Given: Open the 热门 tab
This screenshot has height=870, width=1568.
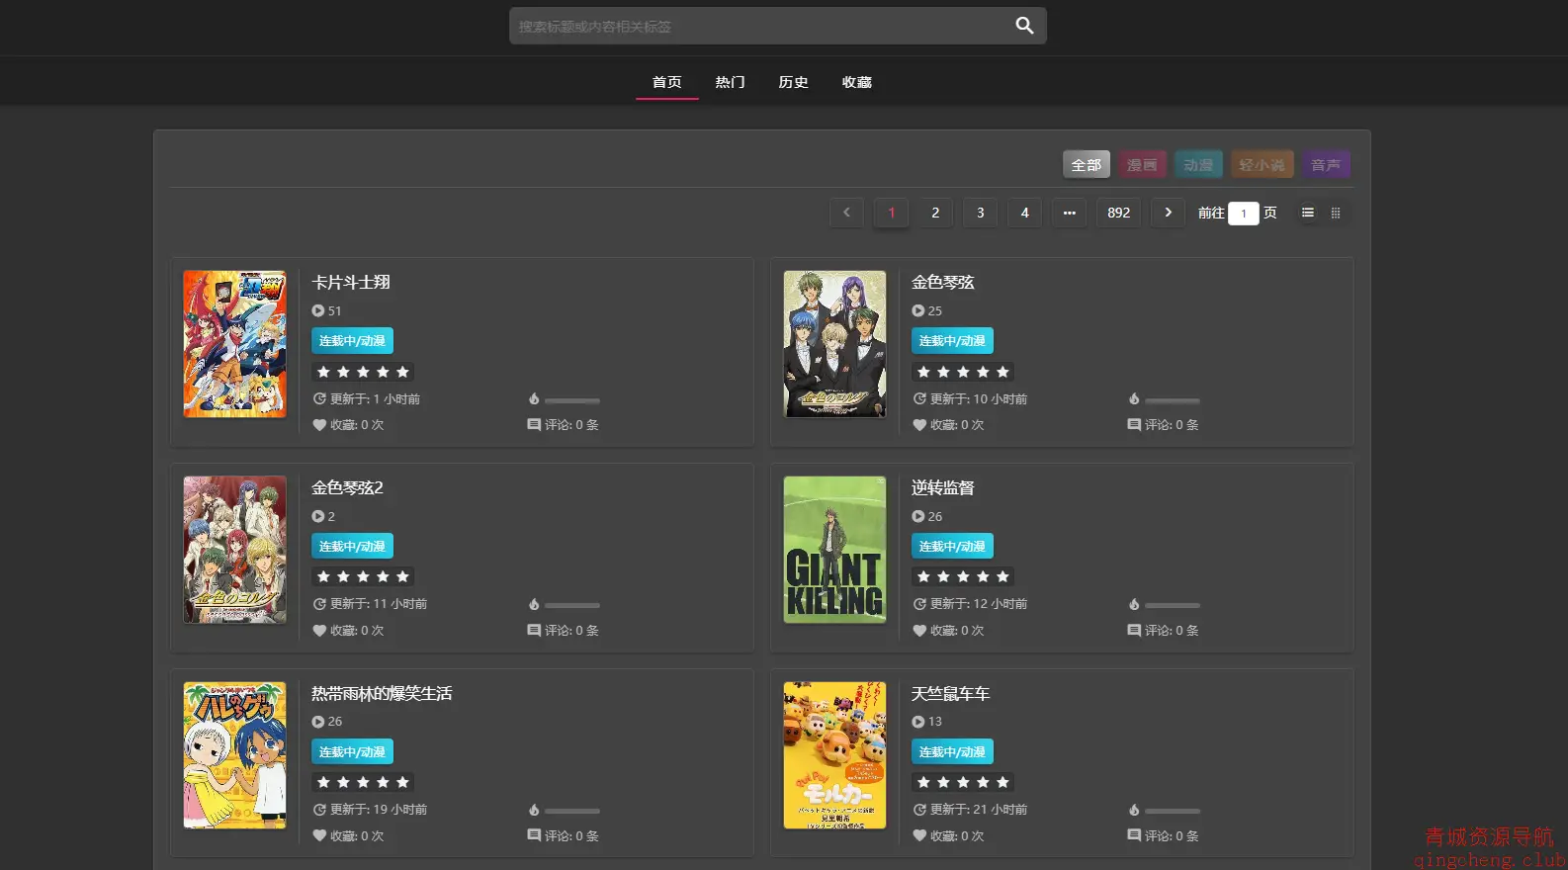Looking at the screenshot, I should pyautogui.click(x=730, y=82).
